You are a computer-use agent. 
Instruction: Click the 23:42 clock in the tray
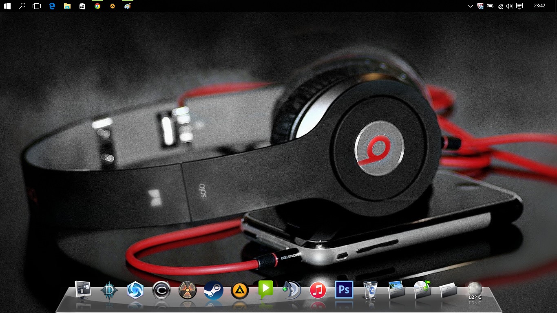[x=539, y=6]
